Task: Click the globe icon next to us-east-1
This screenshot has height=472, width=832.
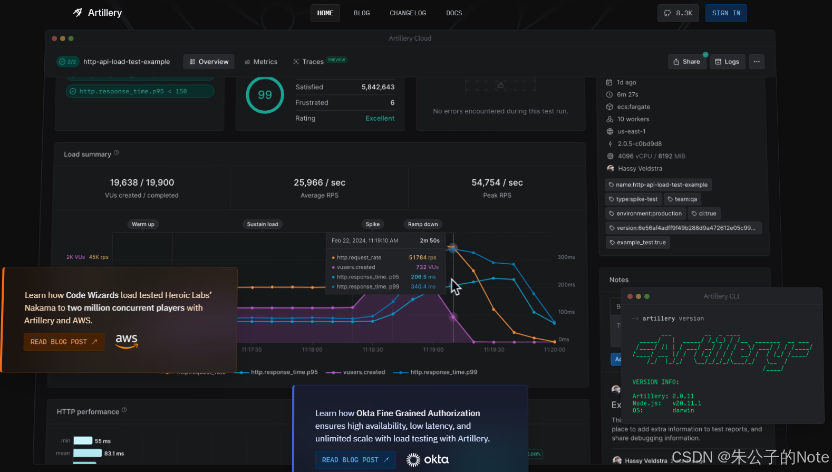Action: click(610, 132)
